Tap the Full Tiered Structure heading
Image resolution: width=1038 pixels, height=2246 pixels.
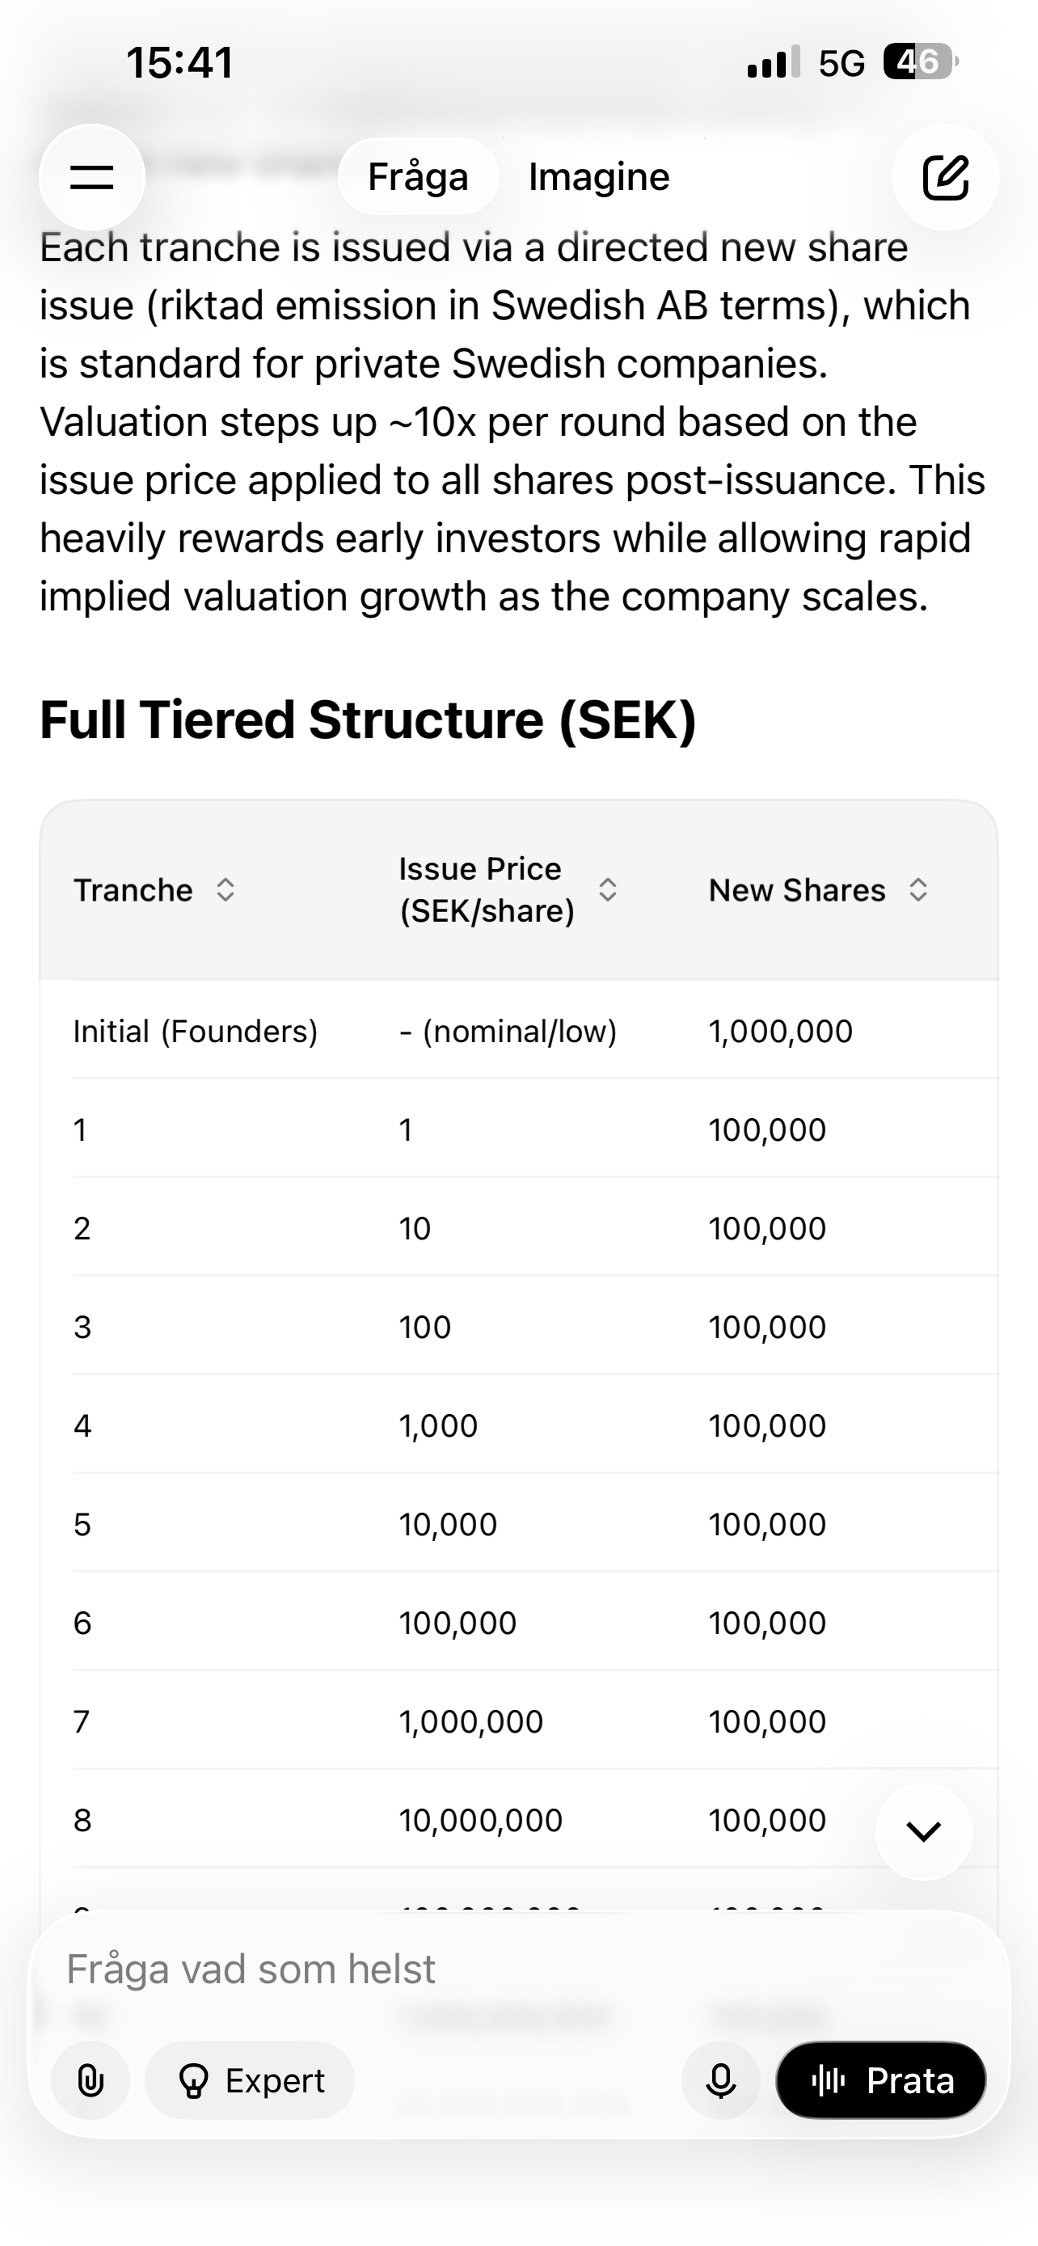click(x=368, y=720)
